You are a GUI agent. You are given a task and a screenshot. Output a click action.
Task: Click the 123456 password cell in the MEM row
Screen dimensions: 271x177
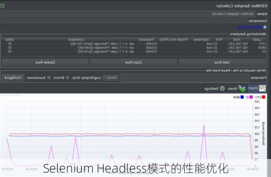coord(152,48)
